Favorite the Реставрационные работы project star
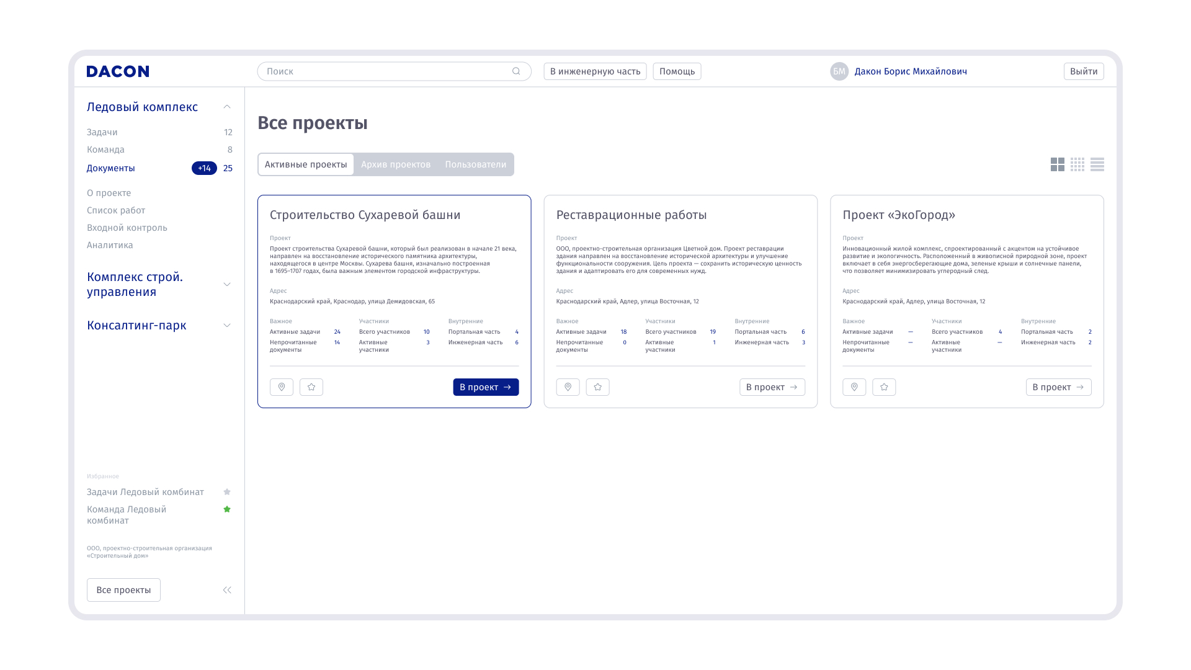This screenshot has height=670, width=1191. 598,387
